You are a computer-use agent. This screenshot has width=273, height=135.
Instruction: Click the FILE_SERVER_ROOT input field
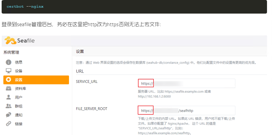[x=187, y=111]
